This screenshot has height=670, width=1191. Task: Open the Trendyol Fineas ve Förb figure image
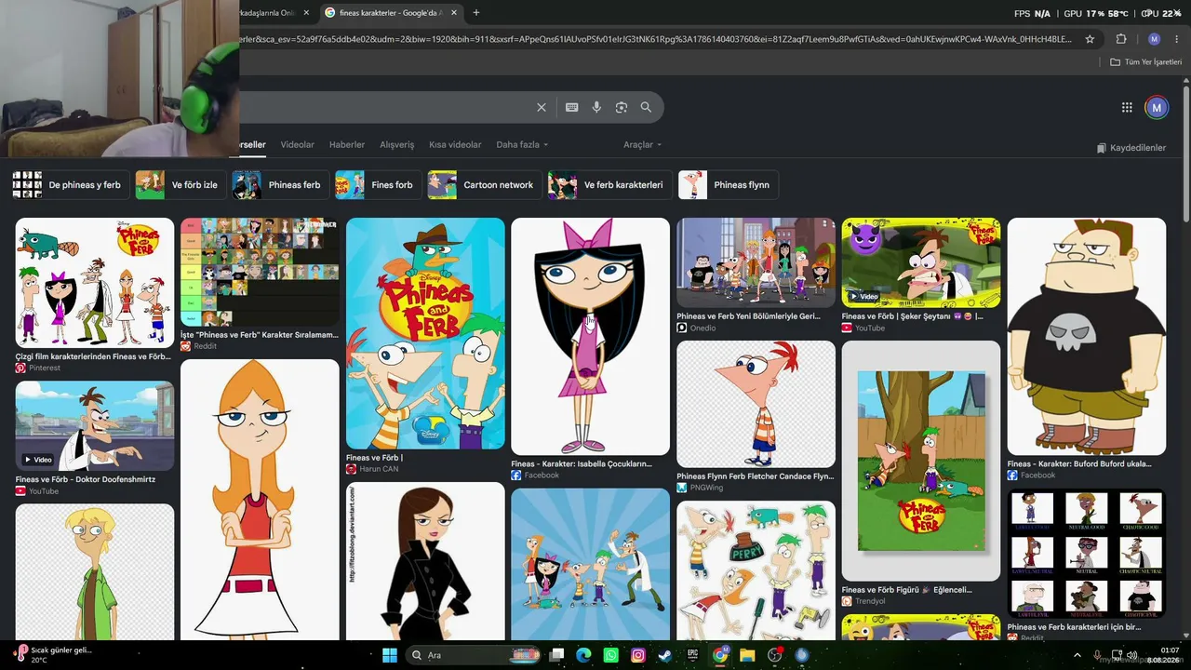tap(921, 461)
